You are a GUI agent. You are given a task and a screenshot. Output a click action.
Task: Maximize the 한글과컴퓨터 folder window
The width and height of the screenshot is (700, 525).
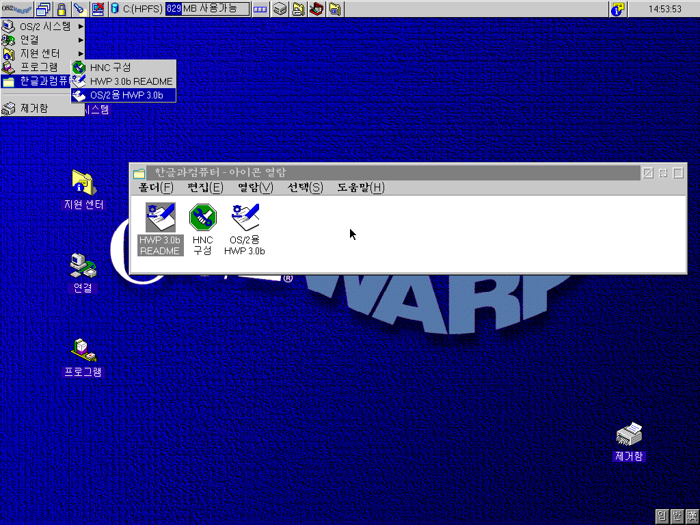(678, 173)
